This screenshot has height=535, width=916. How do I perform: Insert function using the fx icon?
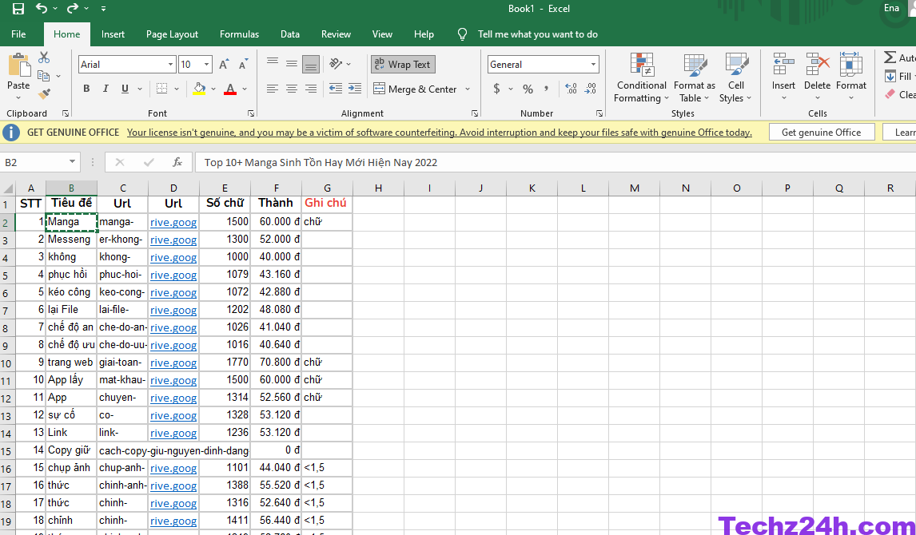point(177,162)
